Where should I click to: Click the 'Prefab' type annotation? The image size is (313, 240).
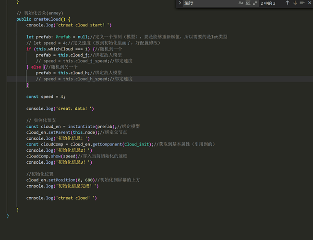click(63, 37)
